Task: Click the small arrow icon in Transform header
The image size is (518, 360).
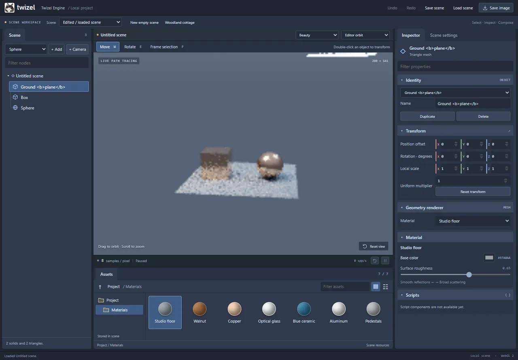Action: 509,131
